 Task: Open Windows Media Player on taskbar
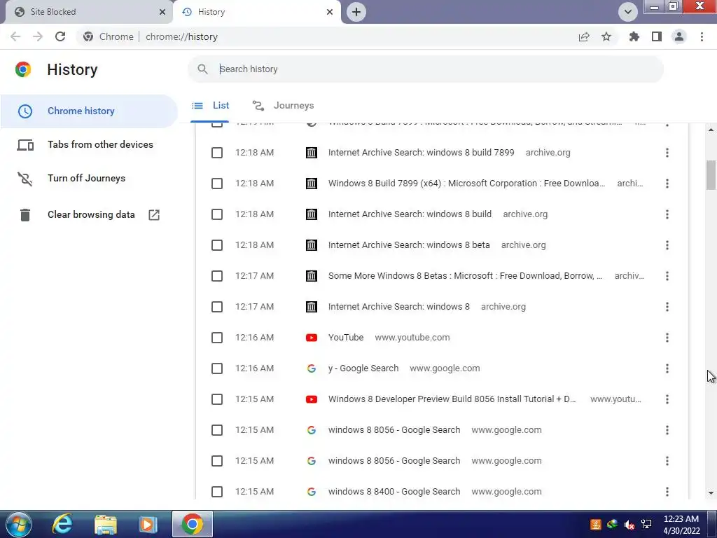[x=148, y=525]
